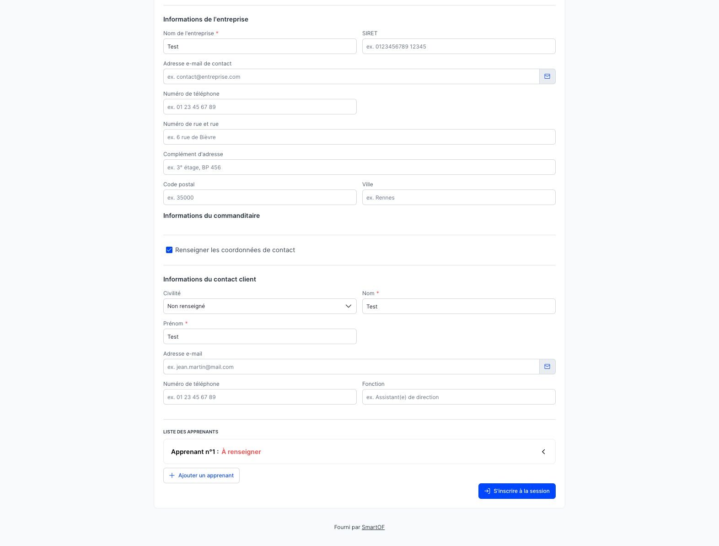The image size is (719, 546).
Task: Click the contact Prénom field
Action: coord(260,336)
